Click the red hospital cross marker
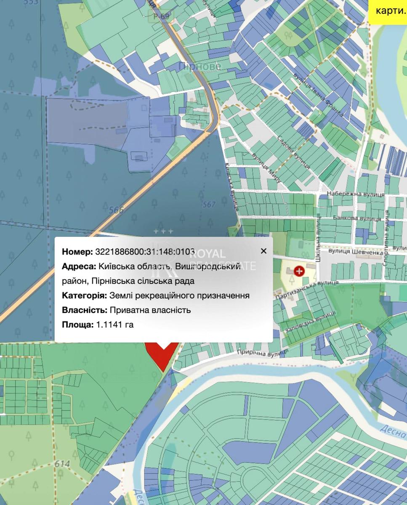This screenshot has height=505, width=407. point(300,271)
